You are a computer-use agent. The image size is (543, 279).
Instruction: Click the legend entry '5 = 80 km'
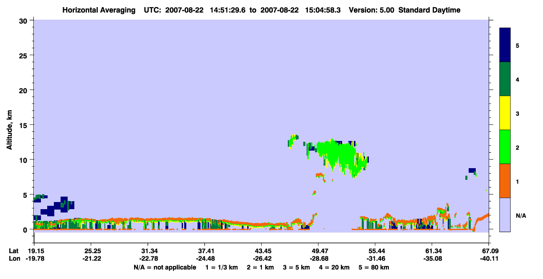(374, 267)
